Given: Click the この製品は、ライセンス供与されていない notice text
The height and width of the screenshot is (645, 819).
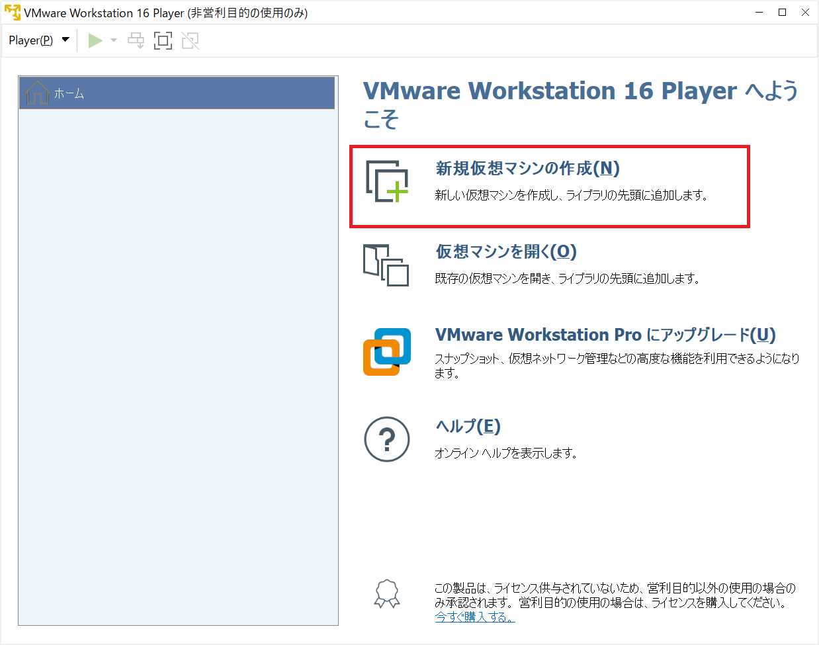Looking at the screenshot, I should tap(615, 595).
